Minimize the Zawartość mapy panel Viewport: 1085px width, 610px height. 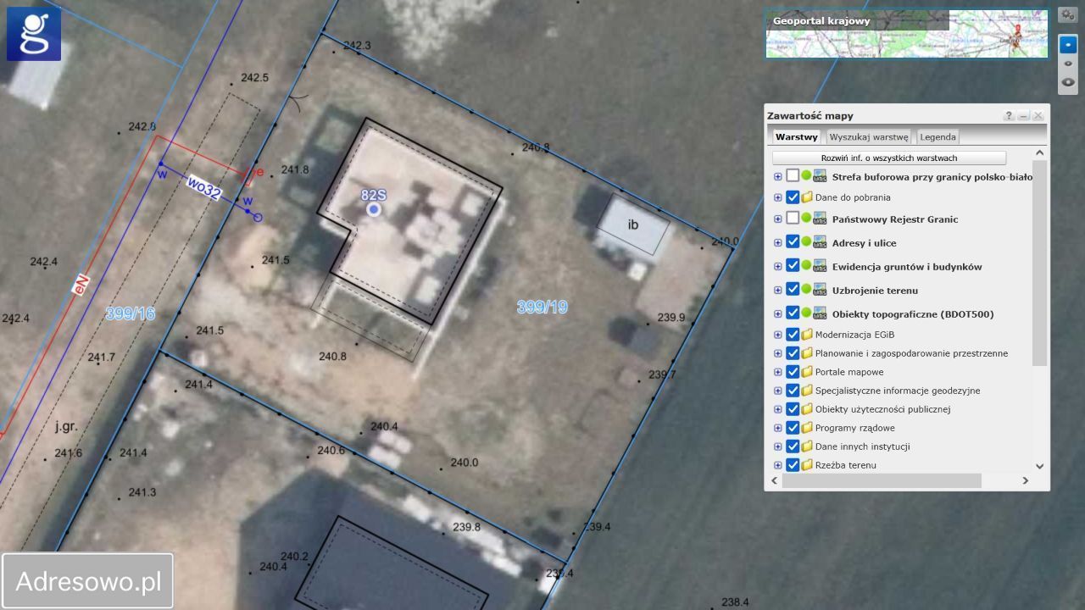coord(1024,116)
